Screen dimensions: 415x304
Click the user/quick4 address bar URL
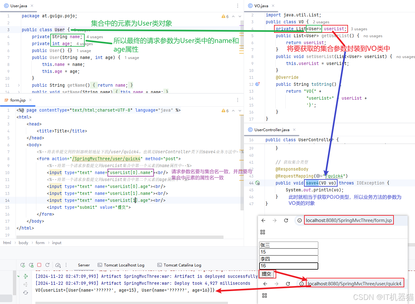(355, 284)
